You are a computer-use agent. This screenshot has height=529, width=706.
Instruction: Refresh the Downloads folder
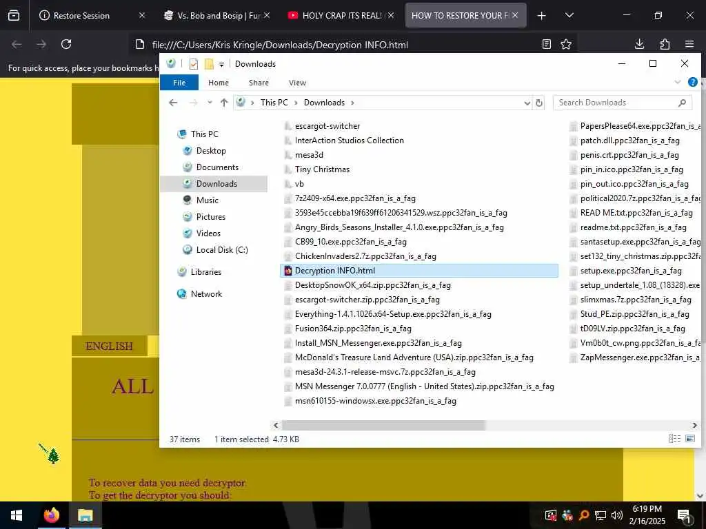[x=539, y=103]
